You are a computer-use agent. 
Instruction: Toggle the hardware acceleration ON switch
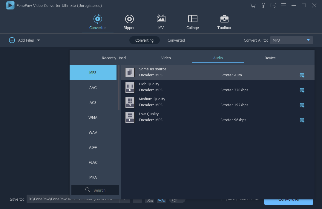(x=161, y=200)
